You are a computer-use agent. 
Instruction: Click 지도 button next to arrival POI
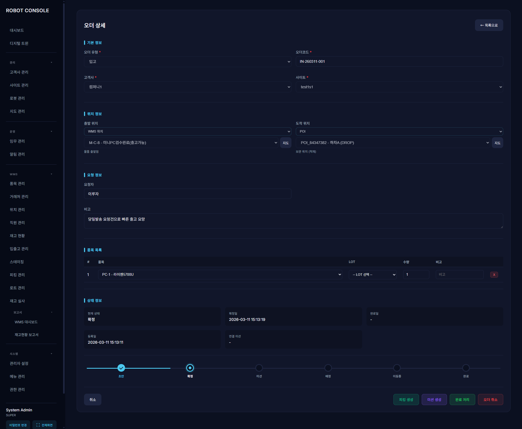(x=497, y=143)
